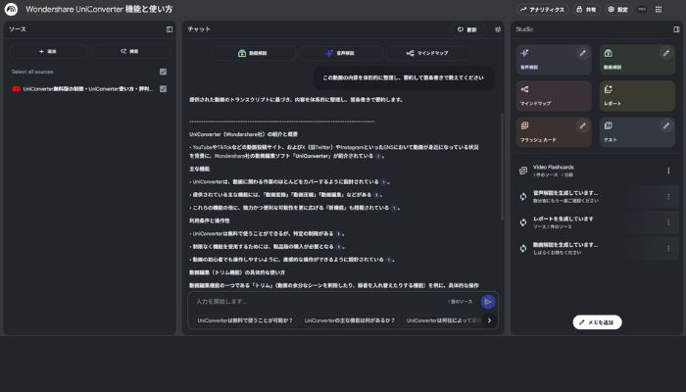Ask 'UniConverterは無料で使うことが可能か?'
Screen dimensions: 686x392
245,320
